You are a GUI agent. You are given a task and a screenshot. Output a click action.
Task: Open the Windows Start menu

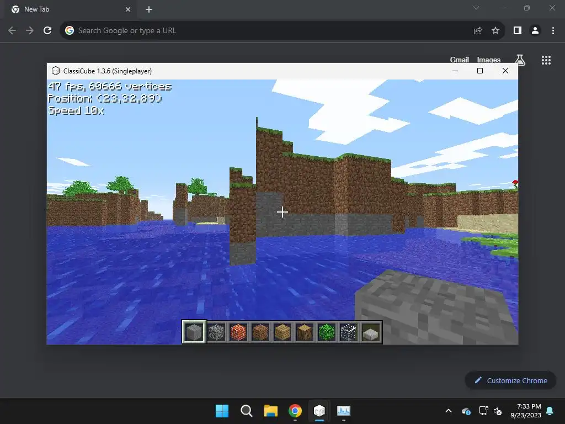pos(222,411)
